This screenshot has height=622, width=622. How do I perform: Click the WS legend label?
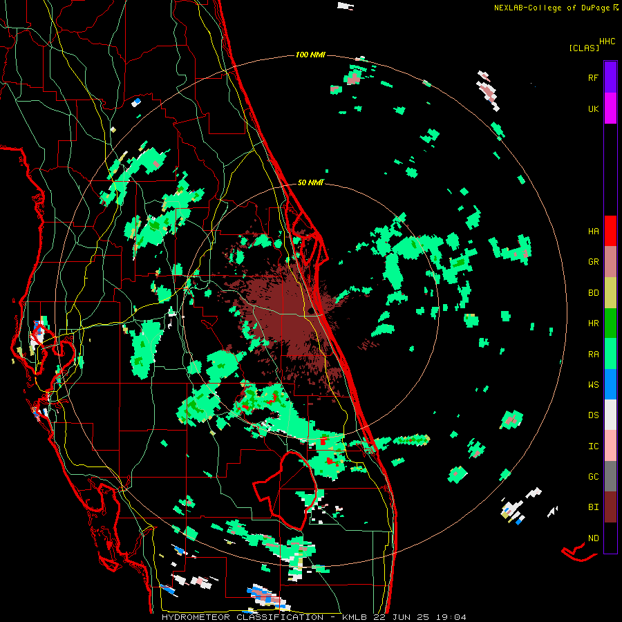[593, 385]
